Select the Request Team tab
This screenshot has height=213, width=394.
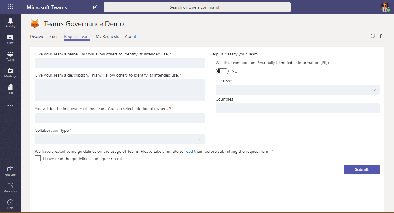77,36
